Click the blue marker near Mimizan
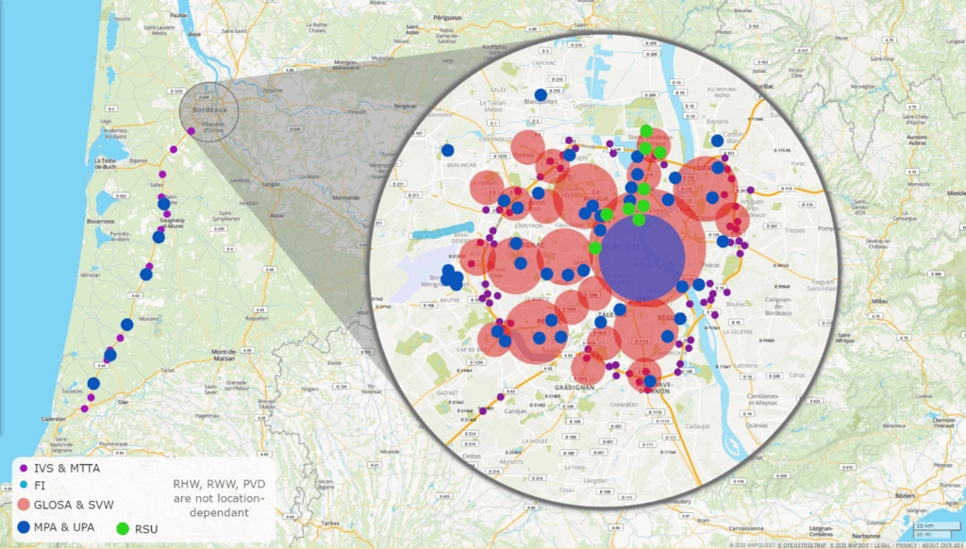The height and width of the screenshot is (549, 966). tap(146, 274)
